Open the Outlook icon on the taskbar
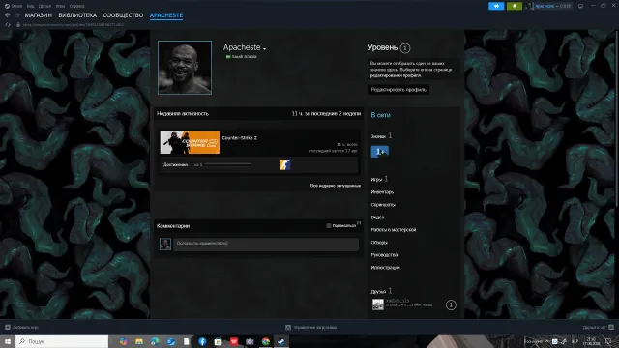The image size is (619, 348). [170, 341]
